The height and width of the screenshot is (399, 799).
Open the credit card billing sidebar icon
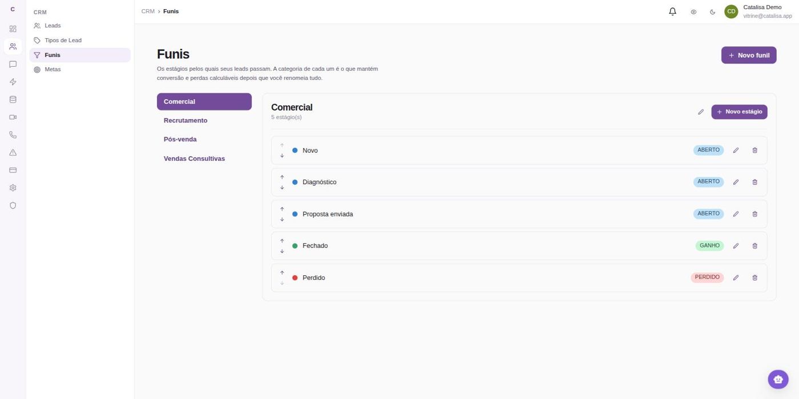coord(13,170)
